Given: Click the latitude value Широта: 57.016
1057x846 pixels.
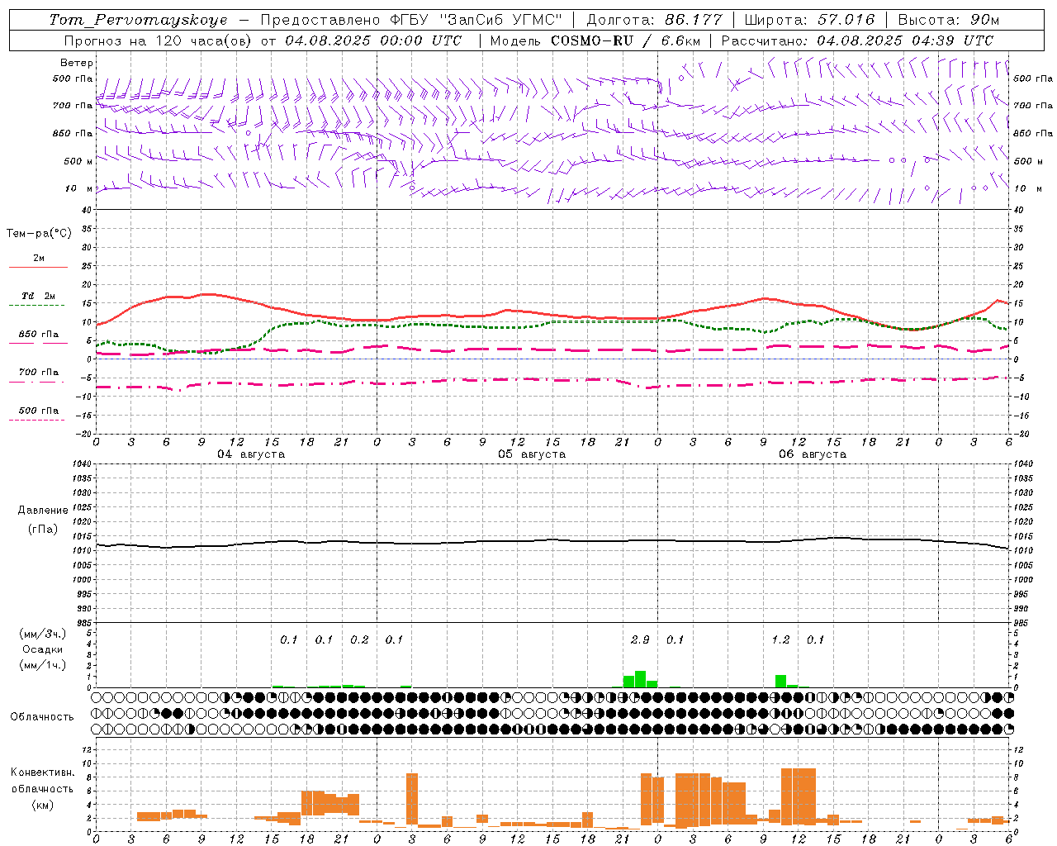Looking at the screenshot, I should point(809,20).
